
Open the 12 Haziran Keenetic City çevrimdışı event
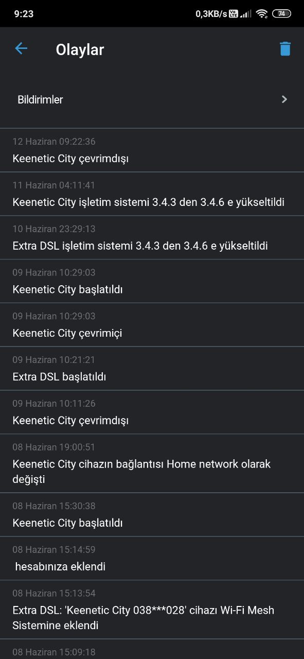tap(152, 150)
